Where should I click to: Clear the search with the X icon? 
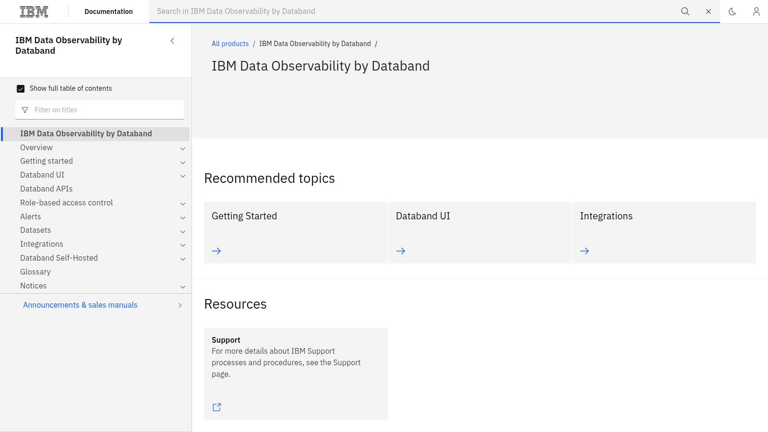click(708, 12)
